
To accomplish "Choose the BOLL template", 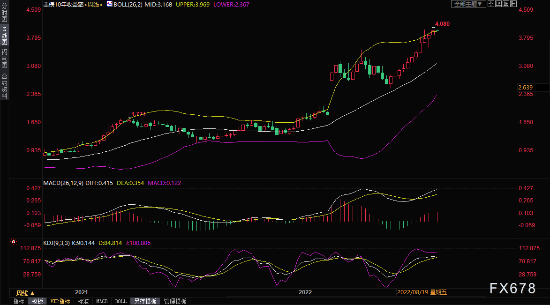I will pos(121,302).
